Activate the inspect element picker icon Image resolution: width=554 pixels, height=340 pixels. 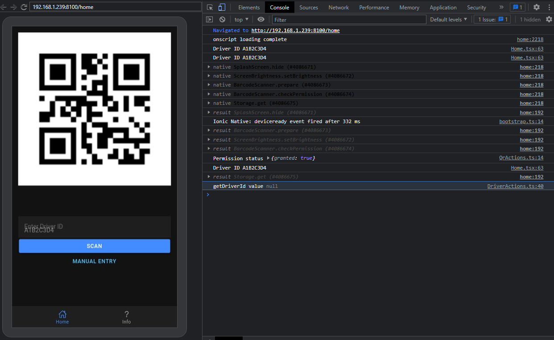click(210, 7)
